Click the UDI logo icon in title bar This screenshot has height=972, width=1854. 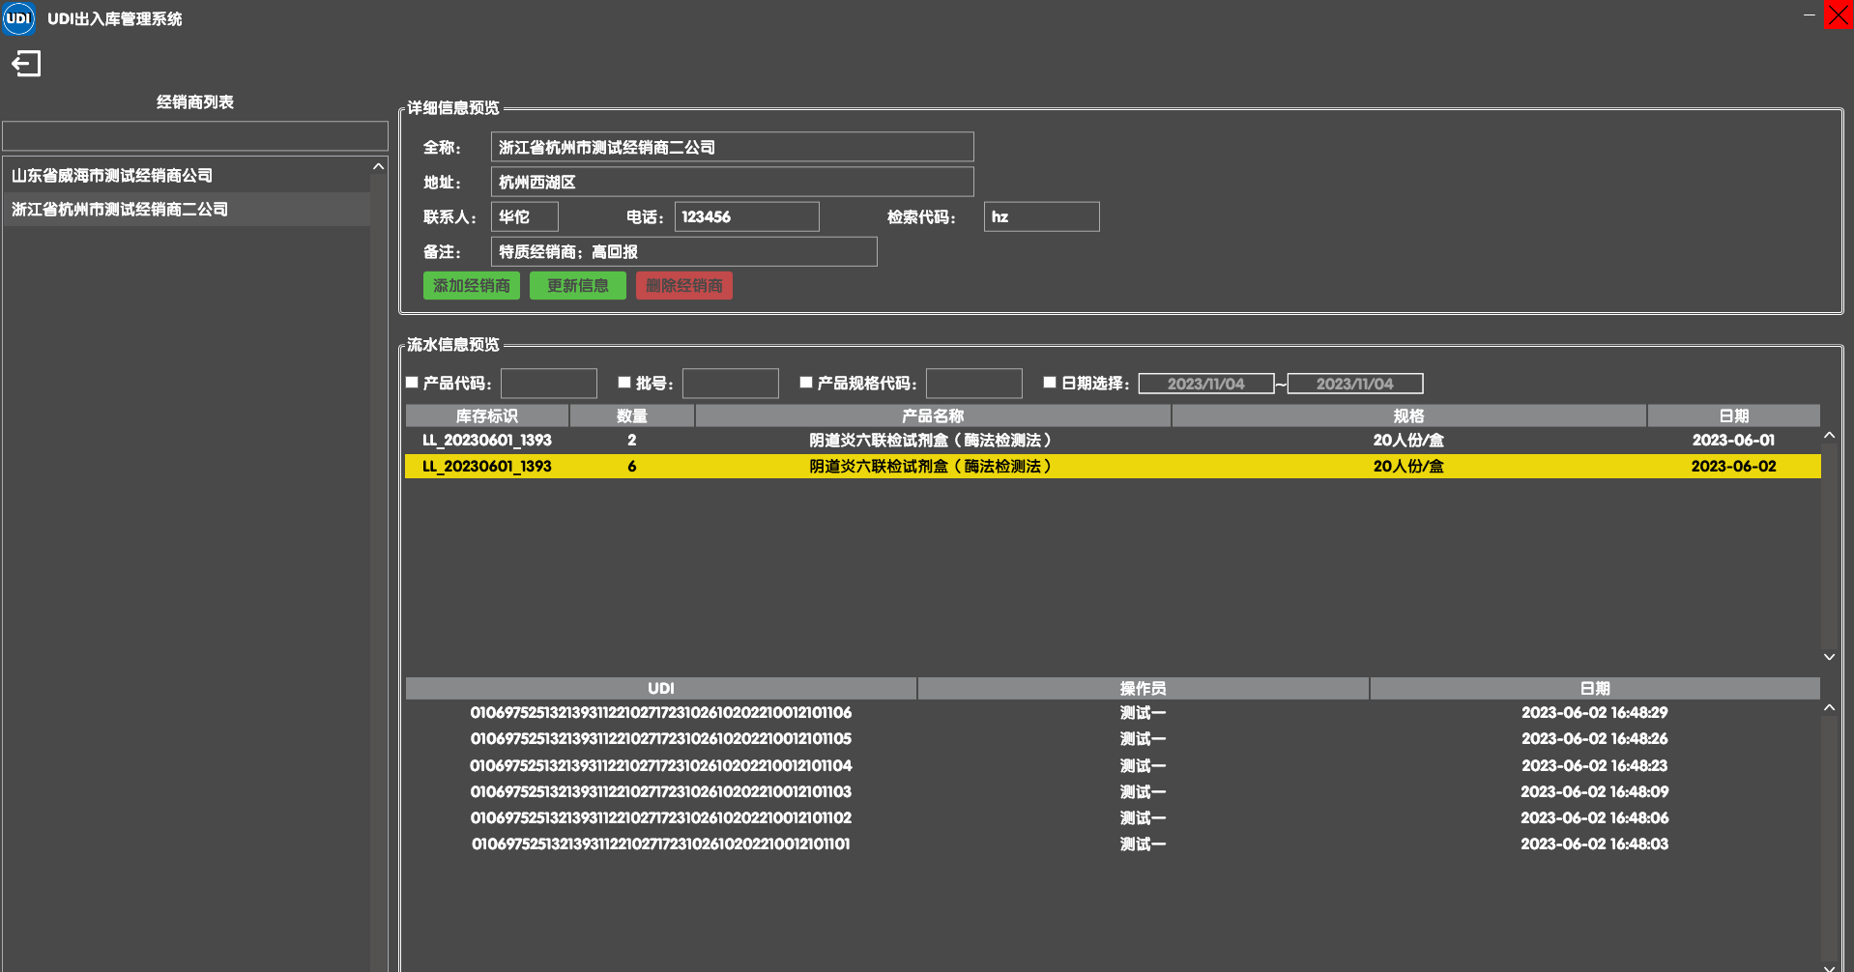(x=18, y=18)
